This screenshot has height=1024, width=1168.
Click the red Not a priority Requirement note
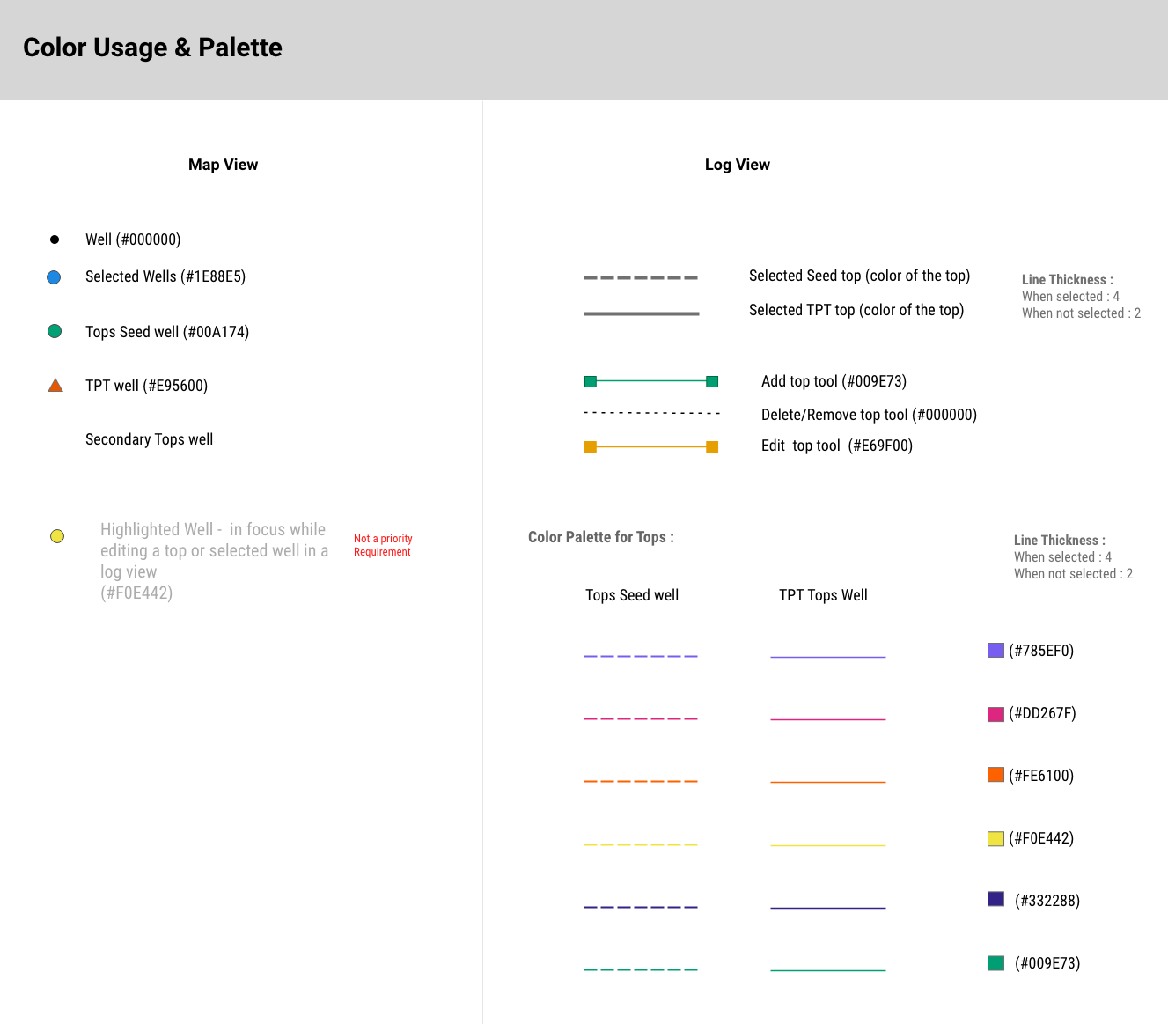[383, 545]
